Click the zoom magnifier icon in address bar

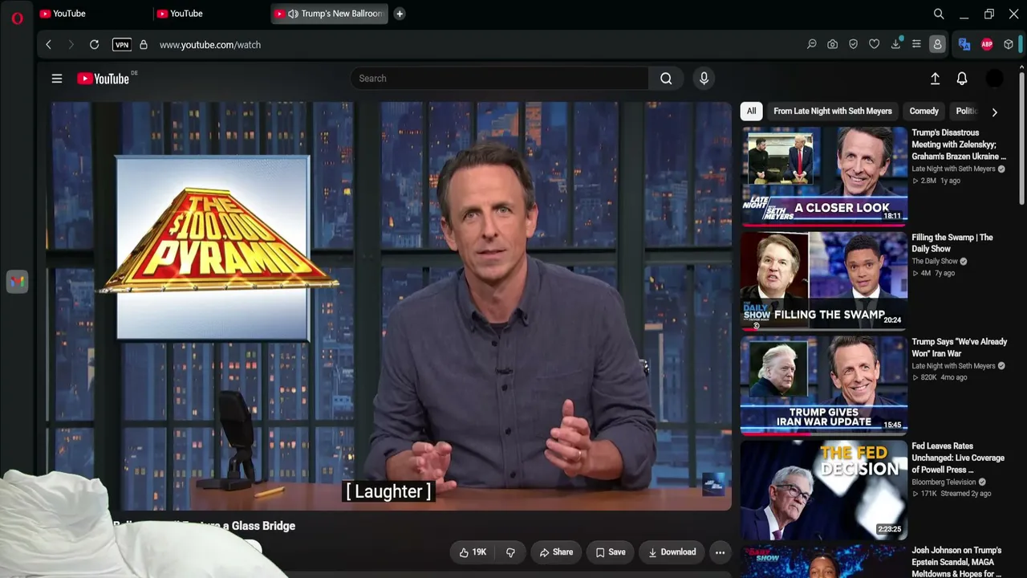[x=812, y=45]
